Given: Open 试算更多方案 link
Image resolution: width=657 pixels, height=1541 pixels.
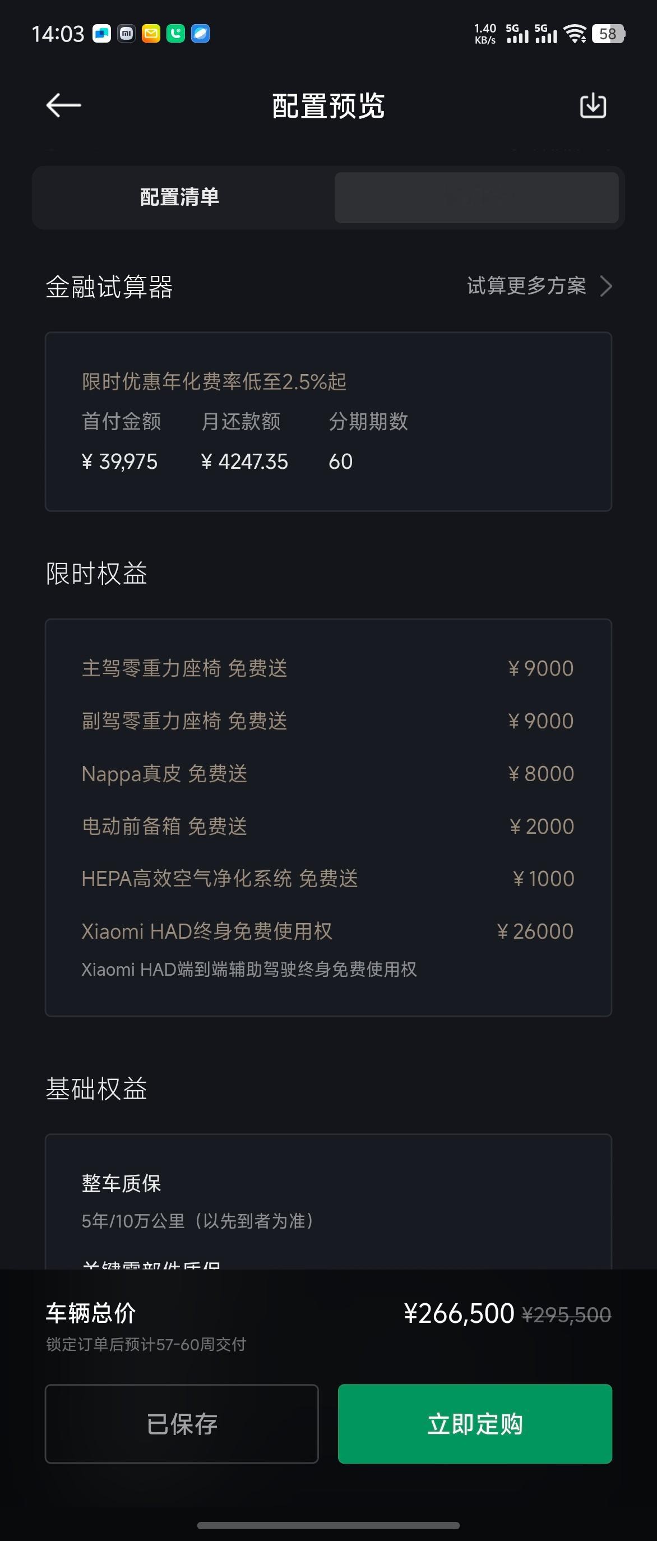Looking at the screenshot, I should (x=526, y=286).
